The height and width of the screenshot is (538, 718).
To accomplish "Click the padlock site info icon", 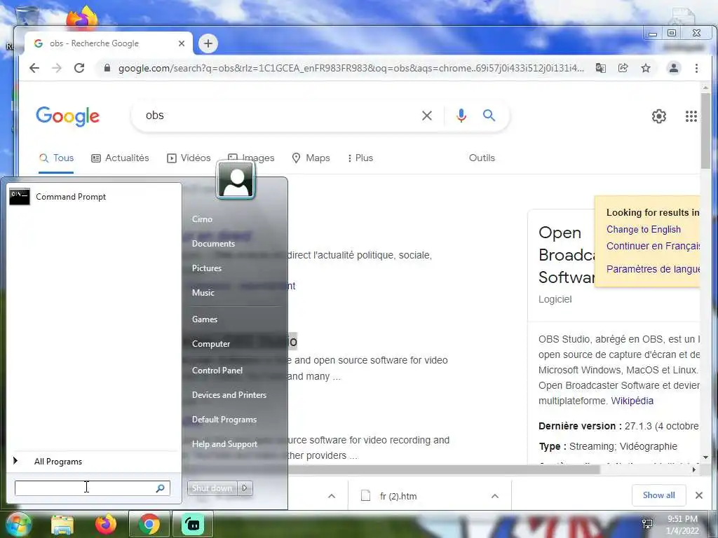I will (107, 68).
